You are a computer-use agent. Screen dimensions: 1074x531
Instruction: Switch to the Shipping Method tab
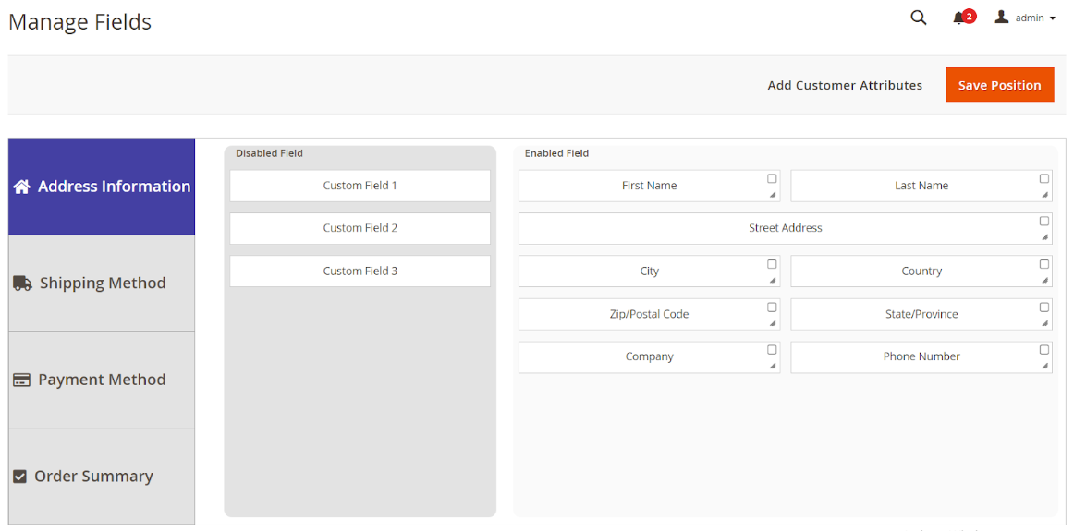click(102, 284)
